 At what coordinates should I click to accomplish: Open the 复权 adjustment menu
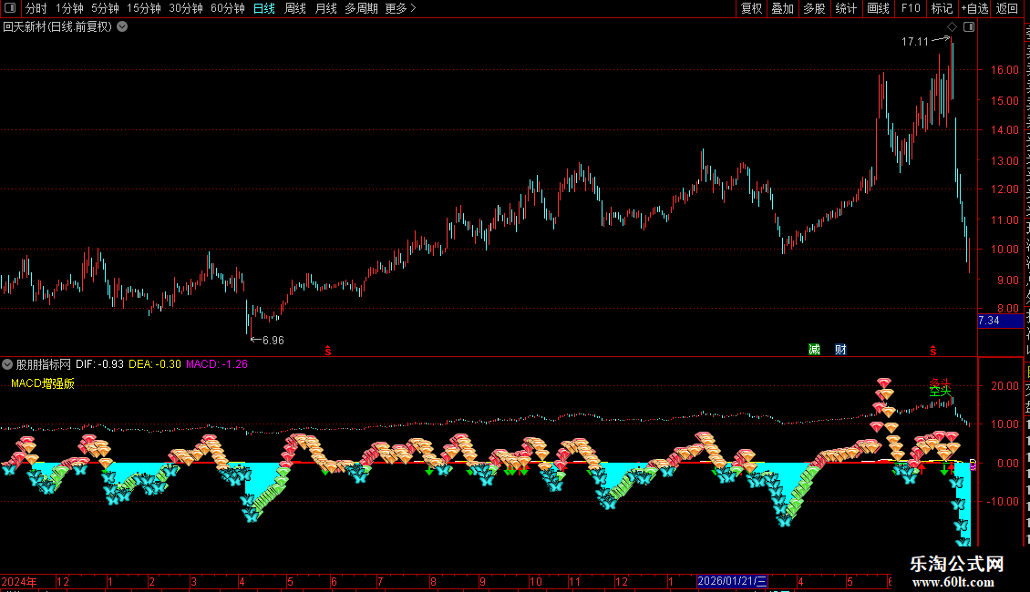click(751, 8)
